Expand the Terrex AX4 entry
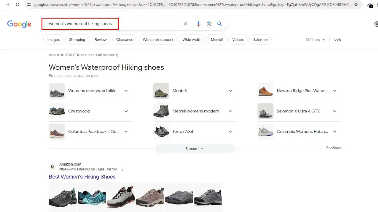 coord(230,132)
